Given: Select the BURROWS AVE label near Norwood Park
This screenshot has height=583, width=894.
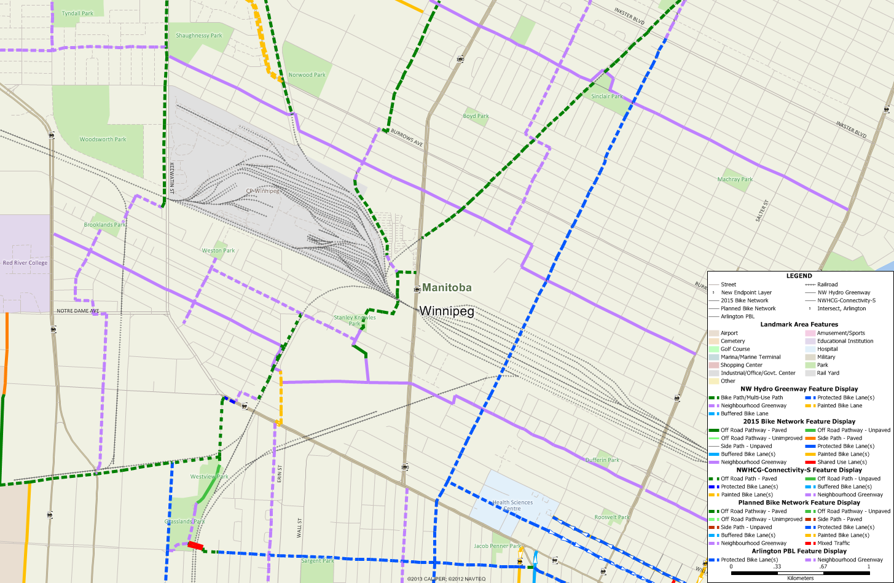Looking at the screenshot, I should coord(407,136).
